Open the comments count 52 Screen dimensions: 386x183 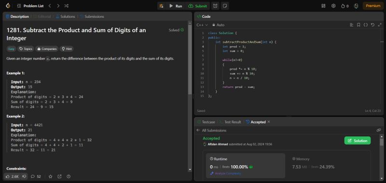tap(36, 176)
